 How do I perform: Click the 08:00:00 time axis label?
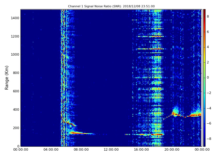pyautogui.click(x=81, y=150)
